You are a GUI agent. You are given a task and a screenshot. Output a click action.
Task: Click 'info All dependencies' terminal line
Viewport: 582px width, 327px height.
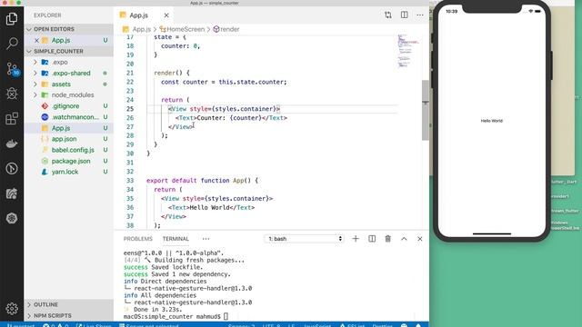click(x=160, y=295)
